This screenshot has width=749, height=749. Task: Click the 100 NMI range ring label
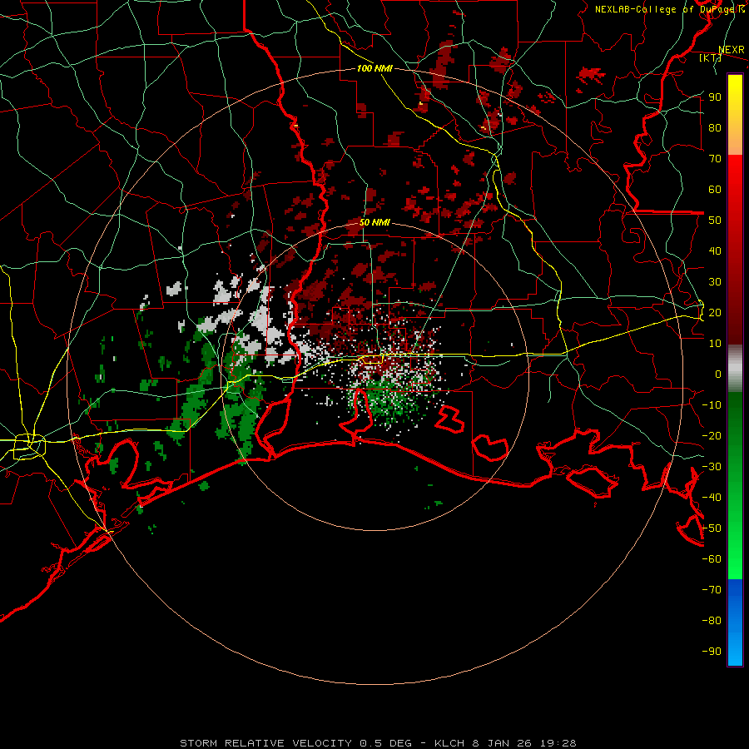[x=374, y=68]
